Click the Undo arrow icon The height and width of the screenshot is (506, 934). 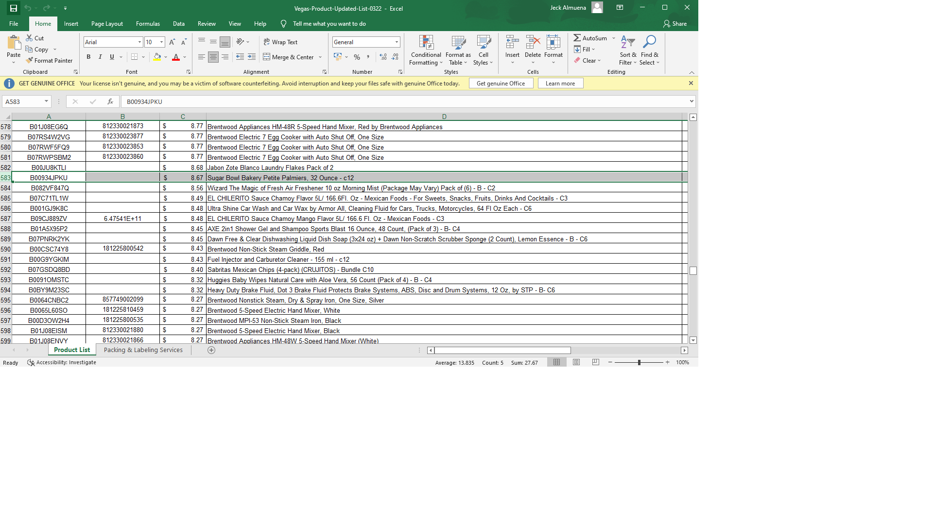[x=28, y=8]
